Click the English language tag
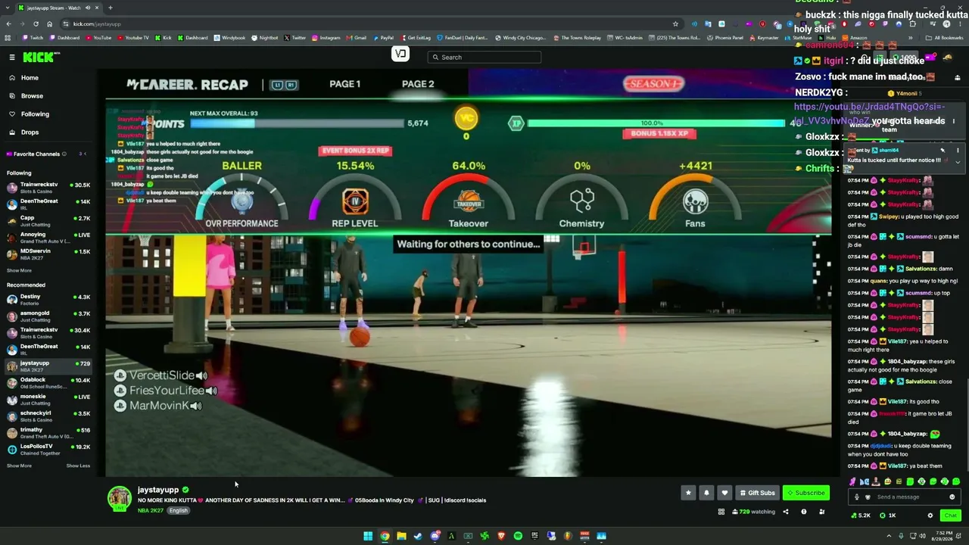Screen dimensions: 969x545 point(178,511)
